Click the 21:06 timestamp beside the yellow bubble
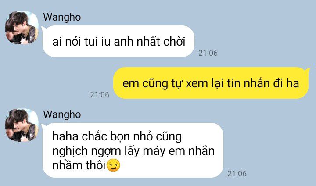 [x=100, y=95]
